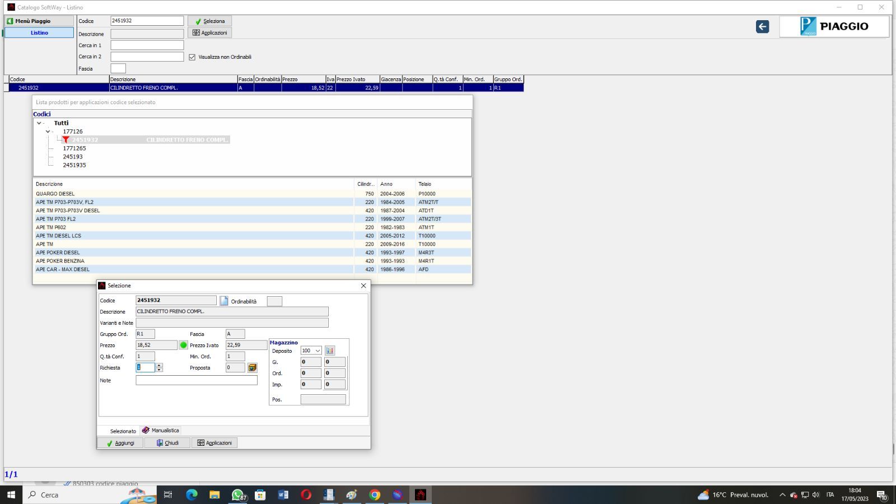This screenshot has width=896, height=504.
Task: Decrease the Richiesta quantity with down arrow
Action: (x=160, y=370)
